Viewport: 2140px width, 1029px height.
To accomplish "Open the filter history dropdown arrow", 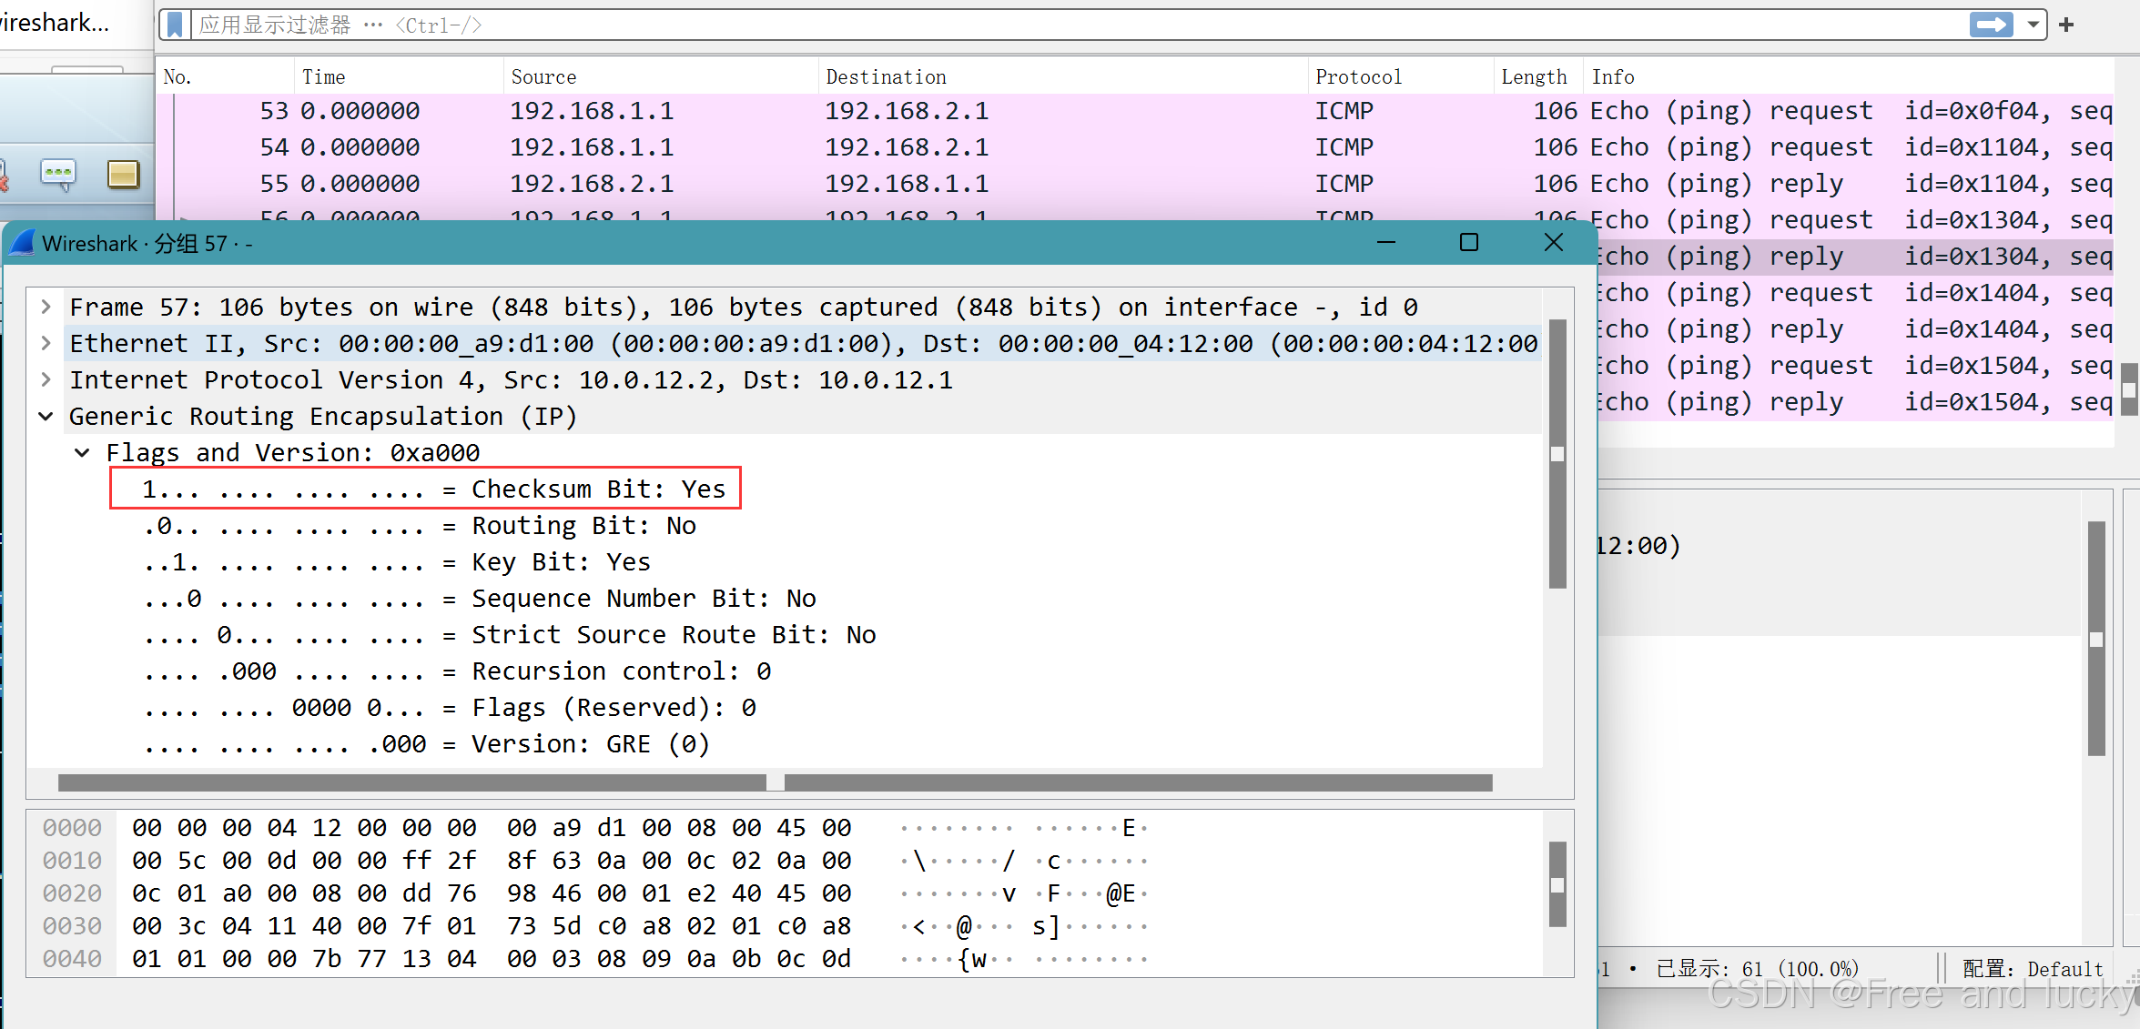I will [x=2033, y=25].
